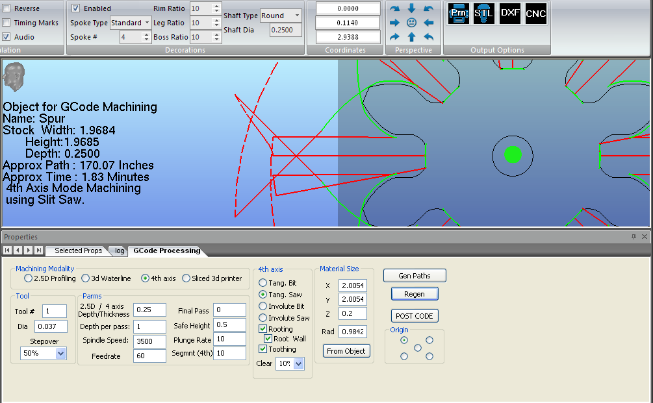Image resolution: width=653 pixels, height=403 pixels.
Task: Reset the view with the Perspective smiley icon
Action: [x=411, y=23]
